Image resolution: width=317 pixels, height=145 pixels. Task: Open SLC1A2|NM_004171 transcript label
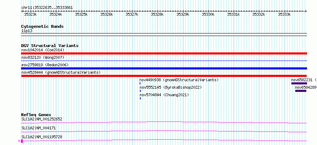(38, 128)
